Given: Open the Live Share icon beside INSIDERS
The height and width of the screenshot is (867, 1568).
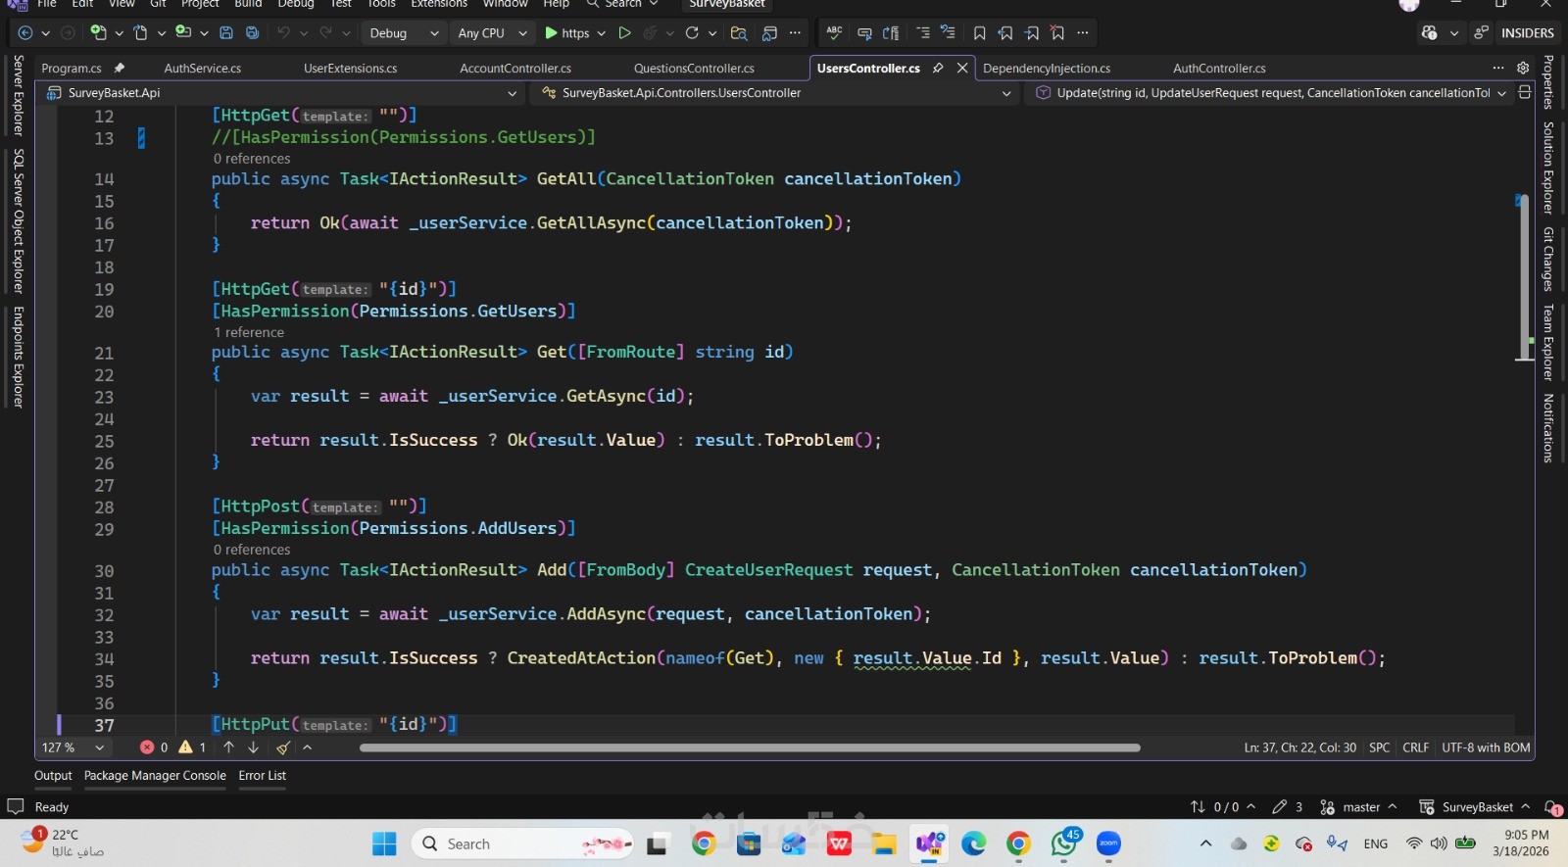Looking at the screenshot, I should [x=1481, y=33].
